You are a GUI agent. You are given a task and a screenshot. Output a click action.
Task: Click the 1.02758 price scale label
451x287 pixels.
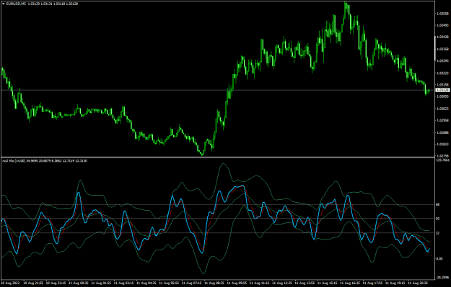[442, 156]
